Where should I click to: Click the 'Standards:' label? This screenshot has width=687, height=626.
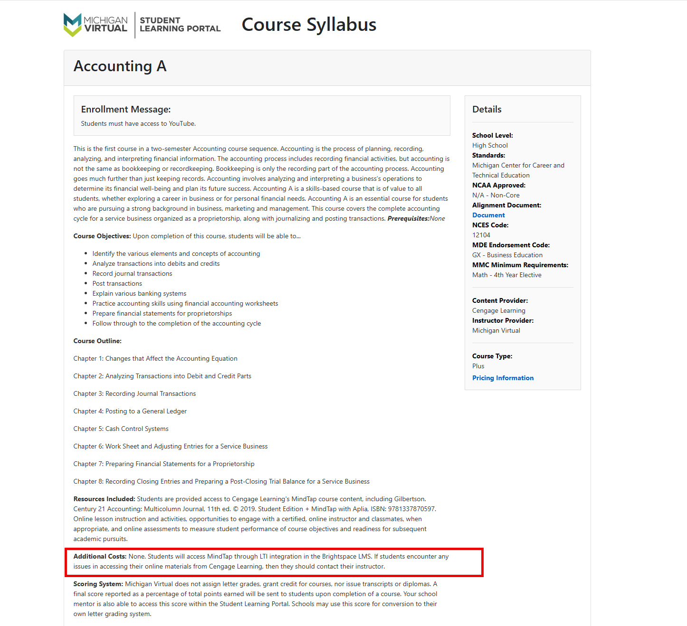(489, 155)
